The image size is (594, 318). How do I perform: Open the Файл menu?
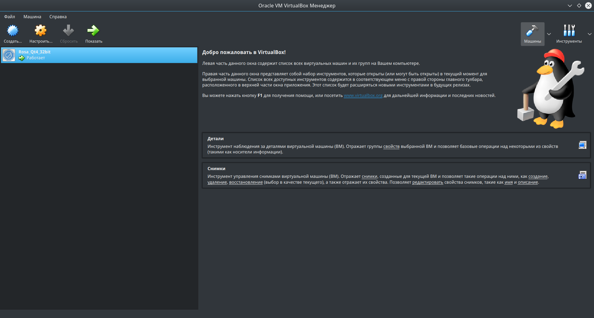tap(10, 17)
